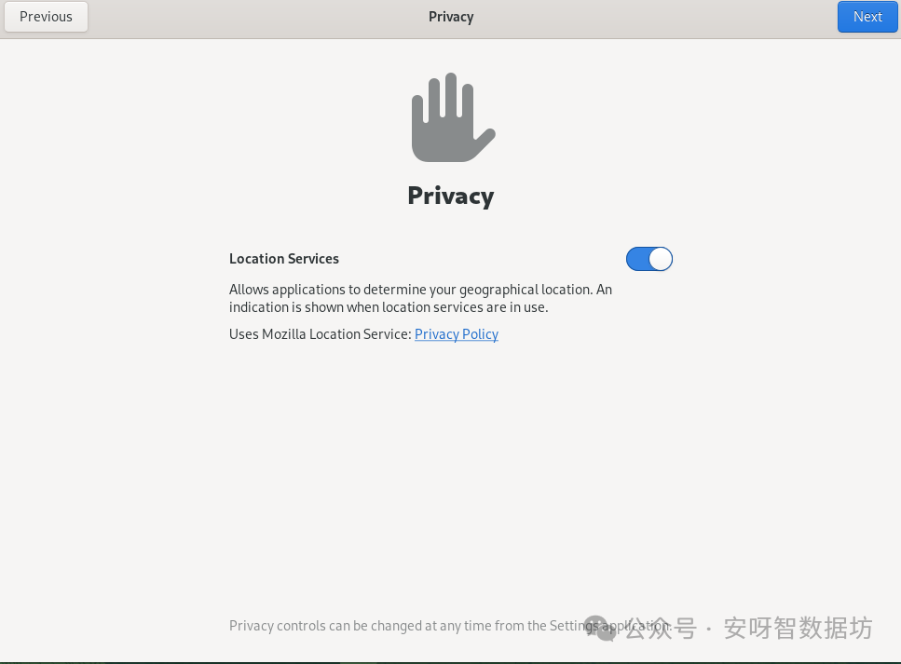Click the thumb of the hand icon
Image resolution: width=901 pixels, height=664 pixels.
pos(484,142)
